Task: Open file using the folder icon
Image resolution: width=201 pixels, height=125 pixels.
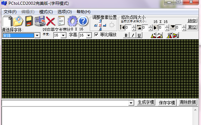Action: click(x=18, y=21)
